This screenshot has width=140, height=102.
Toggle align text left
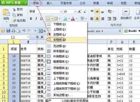92,19
